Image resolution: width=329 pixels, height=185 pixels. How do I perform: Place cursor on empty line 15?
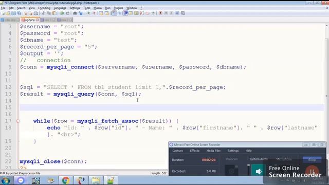(x=172, y=107)
